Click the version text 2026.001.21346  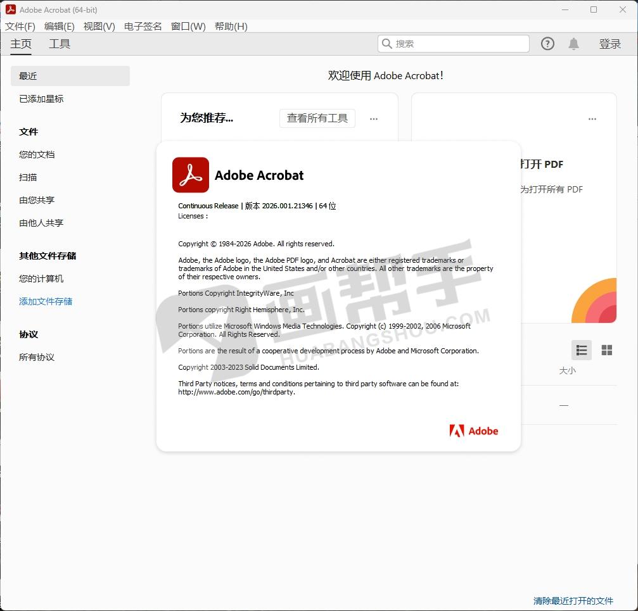(x=287, y=206)
